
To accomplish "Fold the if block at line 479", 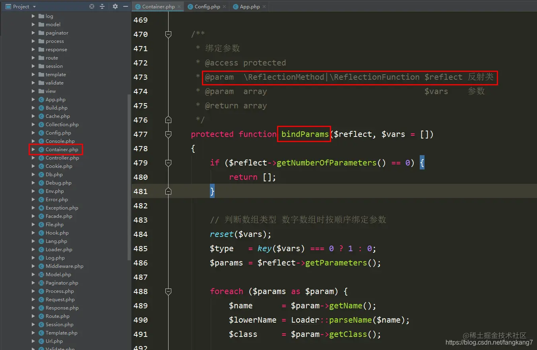I will click(x=168, y=163).
